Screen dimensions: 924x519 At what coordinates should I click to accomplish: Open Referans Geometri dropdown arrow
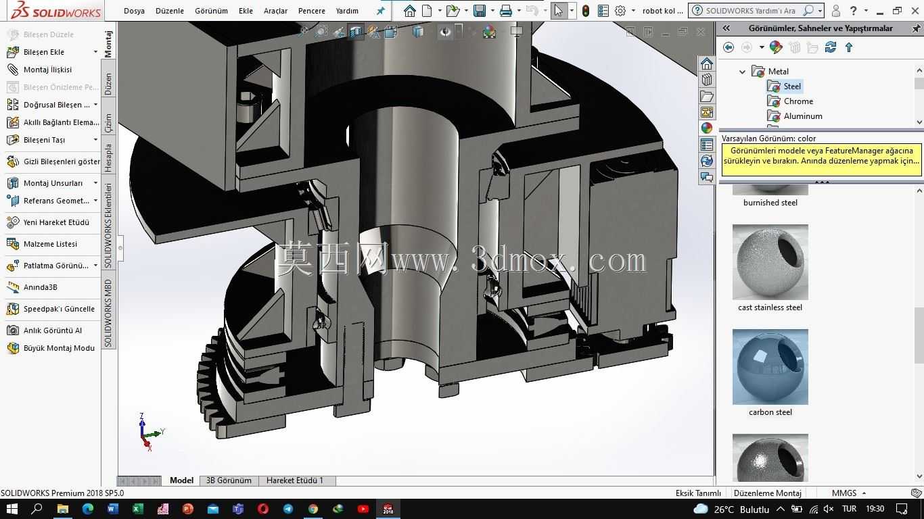[95, 201]
